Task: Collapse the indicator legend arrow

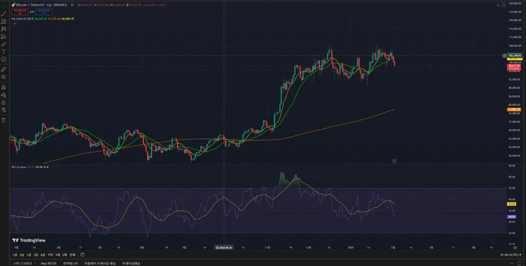Action: pyautogui.click(x=15, y=24)
